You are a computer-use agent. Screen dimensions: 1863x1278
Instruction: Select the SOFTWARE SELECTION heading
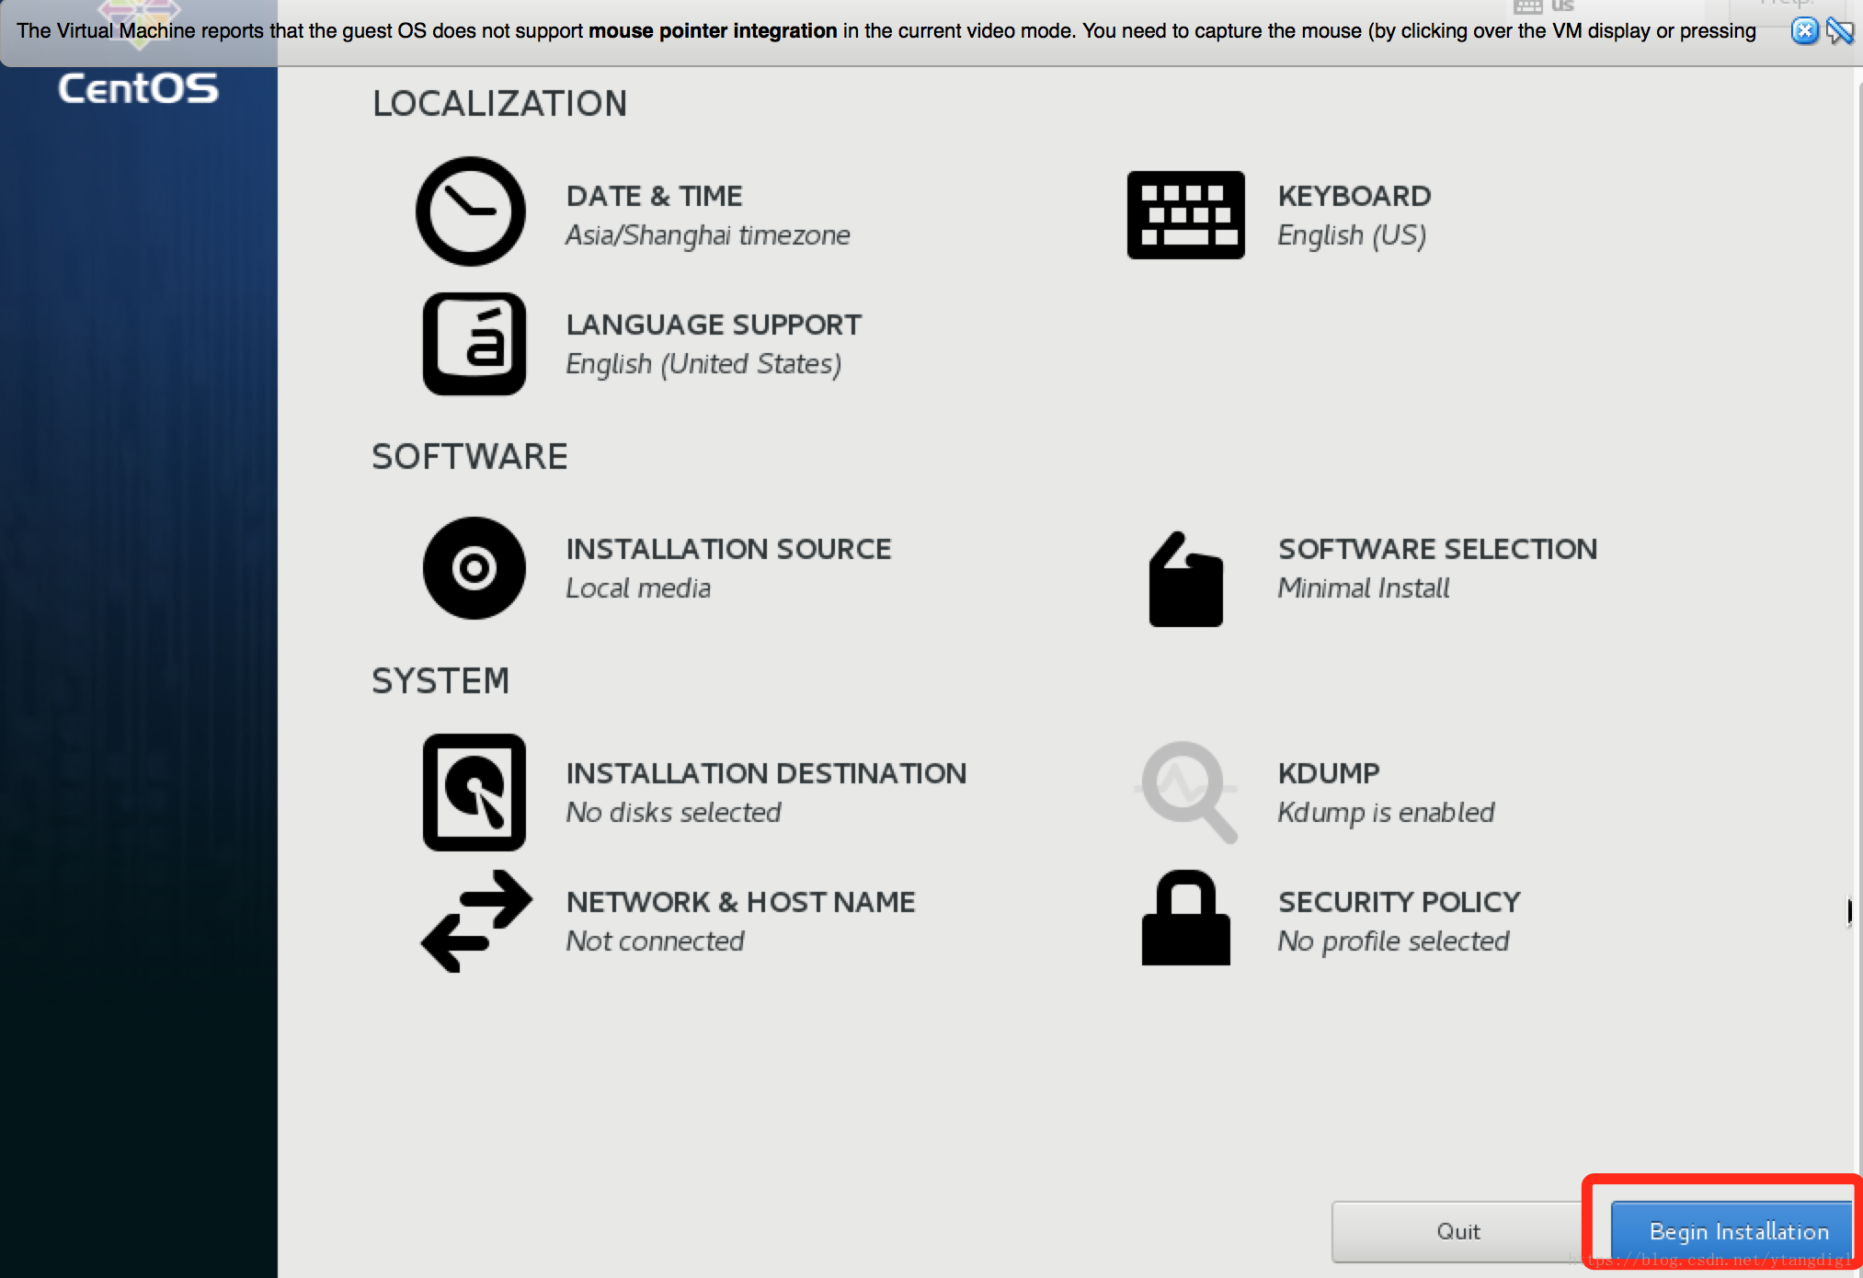pos(1437,549)
